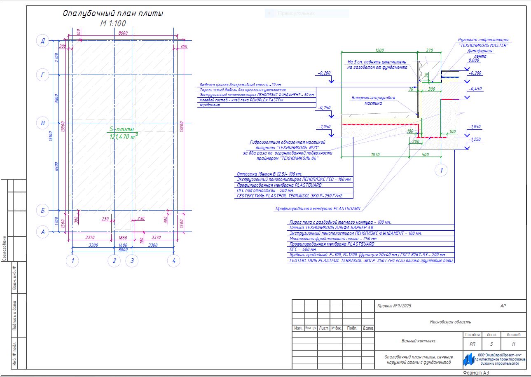Viewport: 531px width, 377px height.
Task: Click 'Клеевой состав - клей пена' line
Action: [x=242, y=100]
